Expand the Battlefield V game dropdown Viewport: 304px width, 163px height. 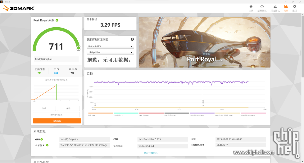pyautogui.click(x=110, y=46)
